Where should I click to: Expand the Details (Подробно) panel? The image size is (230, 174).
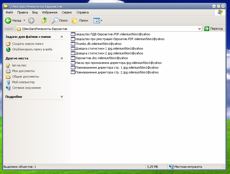62,97
